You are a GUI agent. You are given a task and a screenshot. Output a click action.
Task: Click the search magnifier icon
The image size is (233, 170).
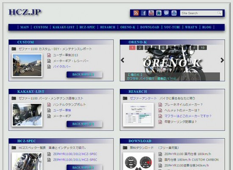pos(219,13)
